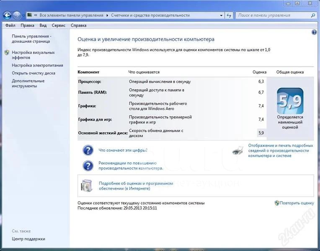
Task: Close the performance window
Action: pyautogui.click(x=310, y=3)
